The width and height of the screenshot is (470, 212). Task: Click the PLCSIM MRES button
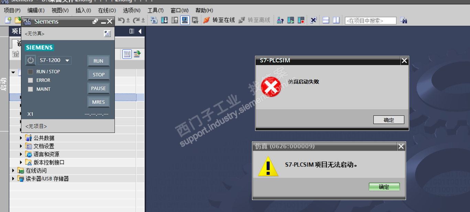[98, 102]
